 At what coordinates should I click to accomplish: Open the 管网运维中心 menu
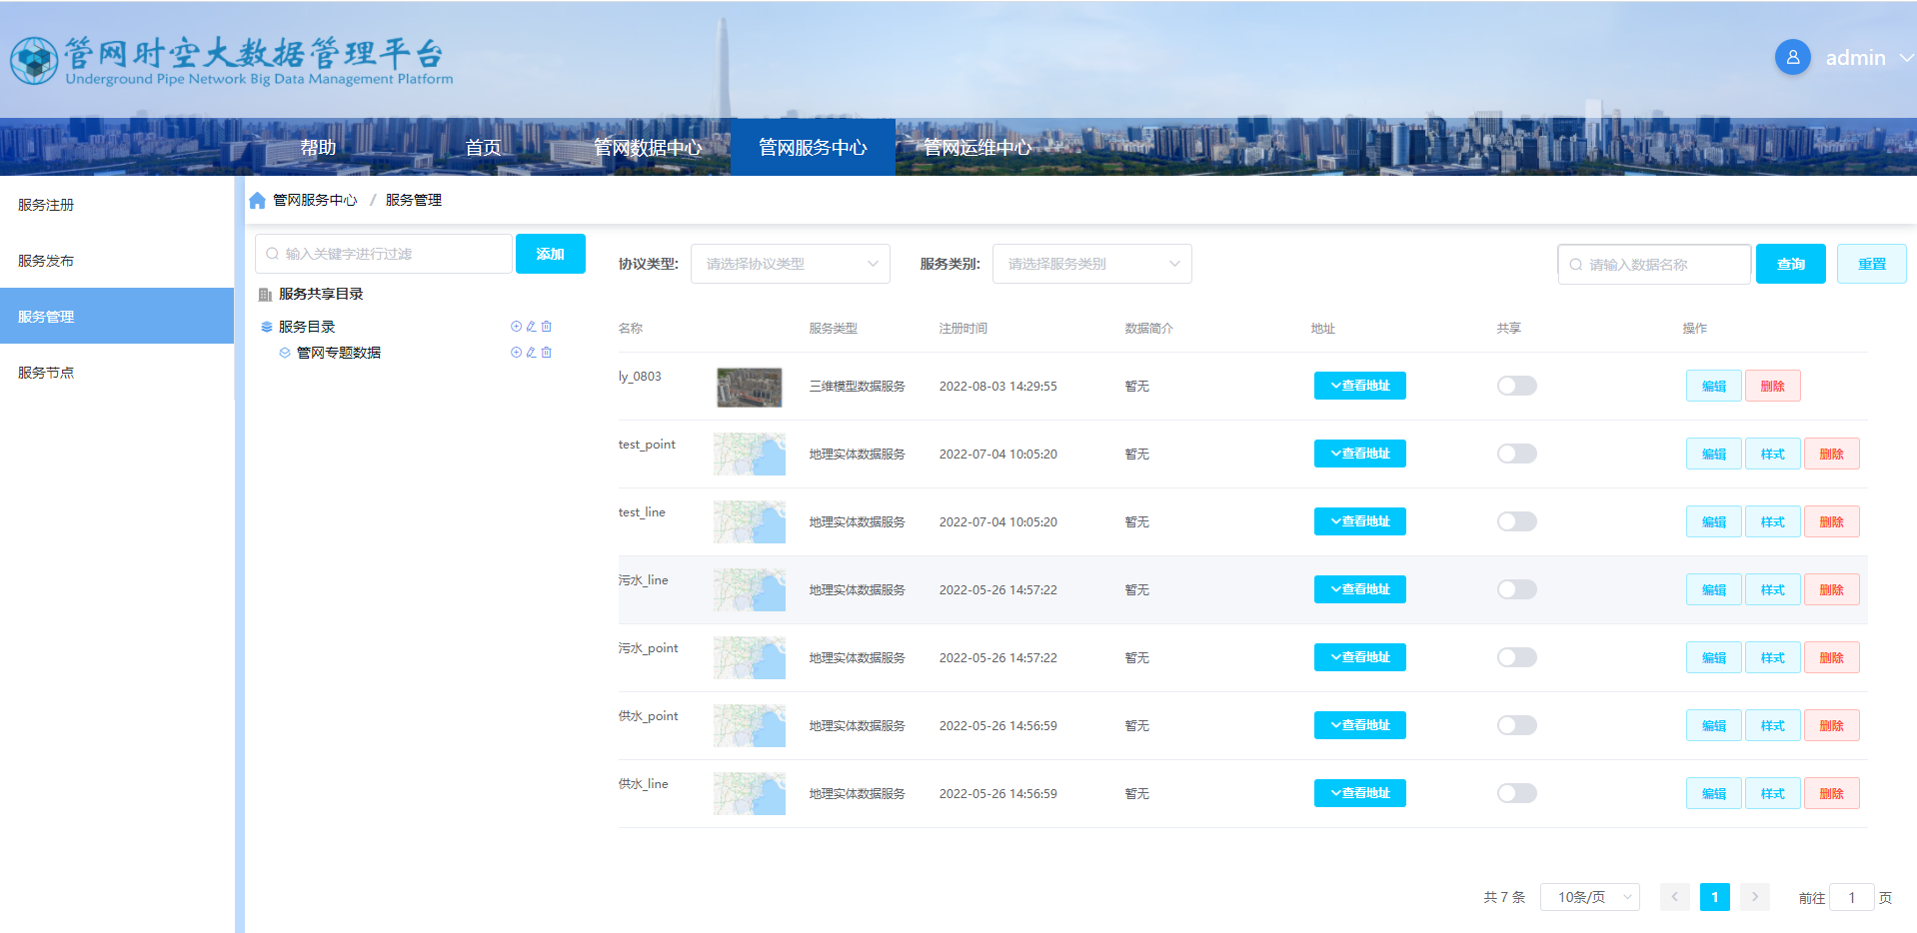click(x=977, y=147)
